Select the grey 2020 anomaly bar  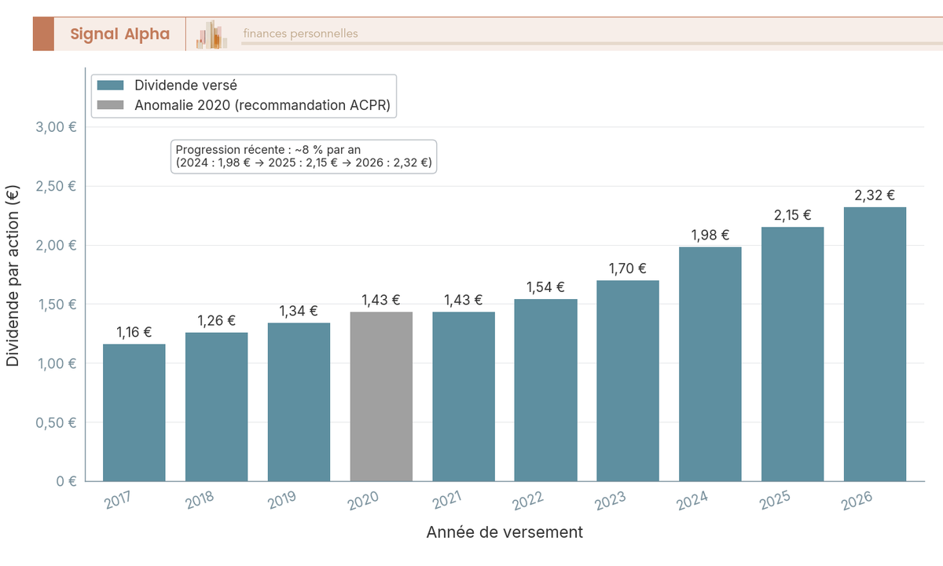coord(381,396)
